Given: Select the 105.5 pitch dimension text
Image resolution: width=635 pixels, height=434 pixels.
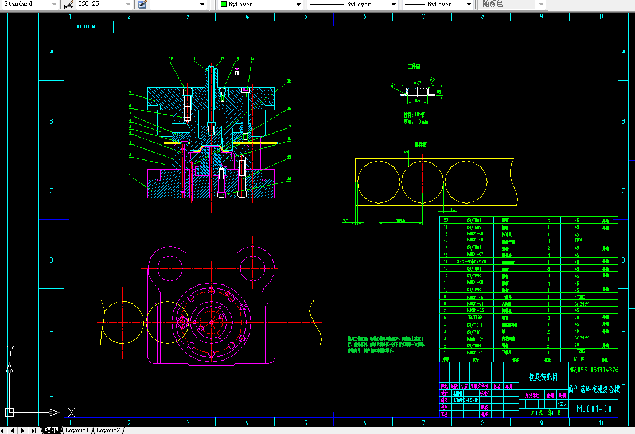Looking at the screenshot, I should coord(400,221).
